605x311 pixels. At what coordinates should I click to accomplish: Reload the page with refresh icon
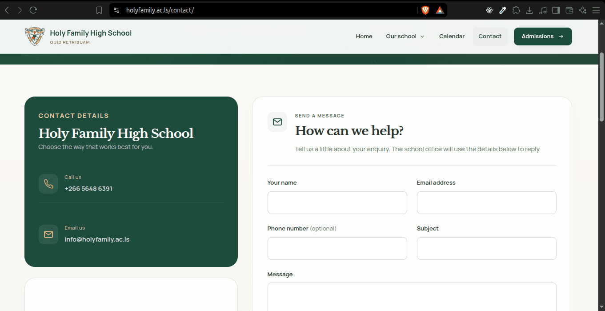point(33,10)
